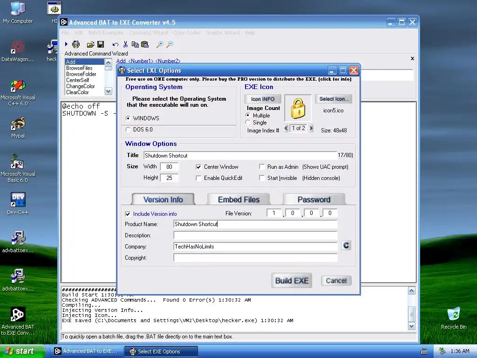The image size is (477, 358).
Task: Open the Batch Examples menu
Action: point(106,33)
